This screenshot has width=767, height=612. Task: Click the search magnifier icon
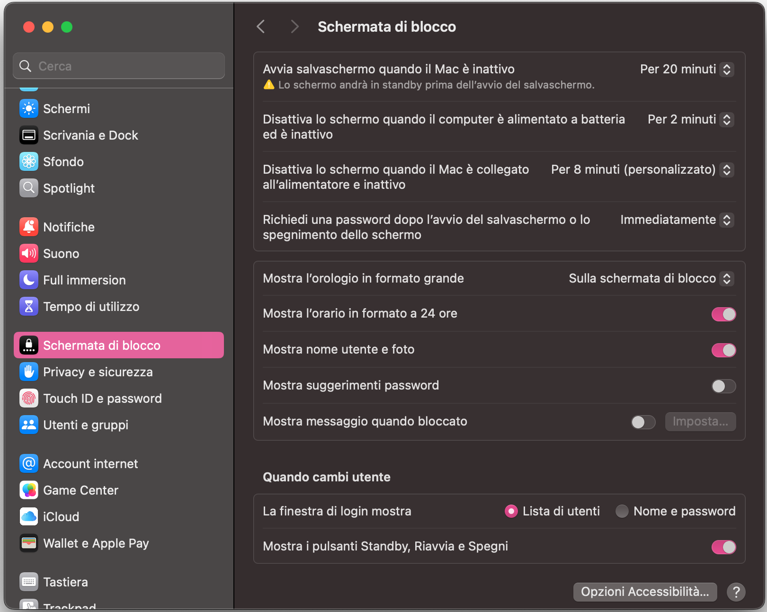pos(26,66)
